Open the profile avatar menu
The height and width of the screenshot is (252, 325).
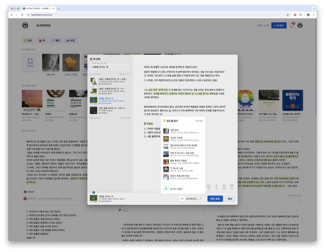click(300, 26)
